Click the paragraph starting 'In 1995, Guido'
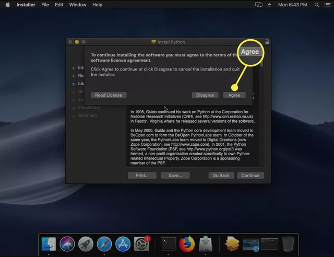Image resolution: width=334 pixels, height=257 pixels. tap(193, 116)
